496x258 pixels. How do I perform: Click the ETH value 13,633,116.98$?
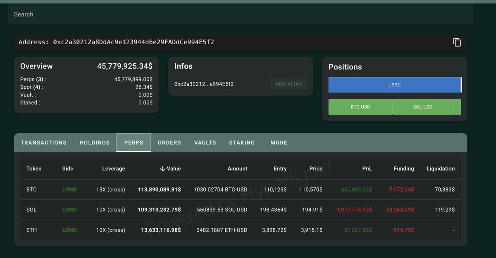(x=161, y=230)
